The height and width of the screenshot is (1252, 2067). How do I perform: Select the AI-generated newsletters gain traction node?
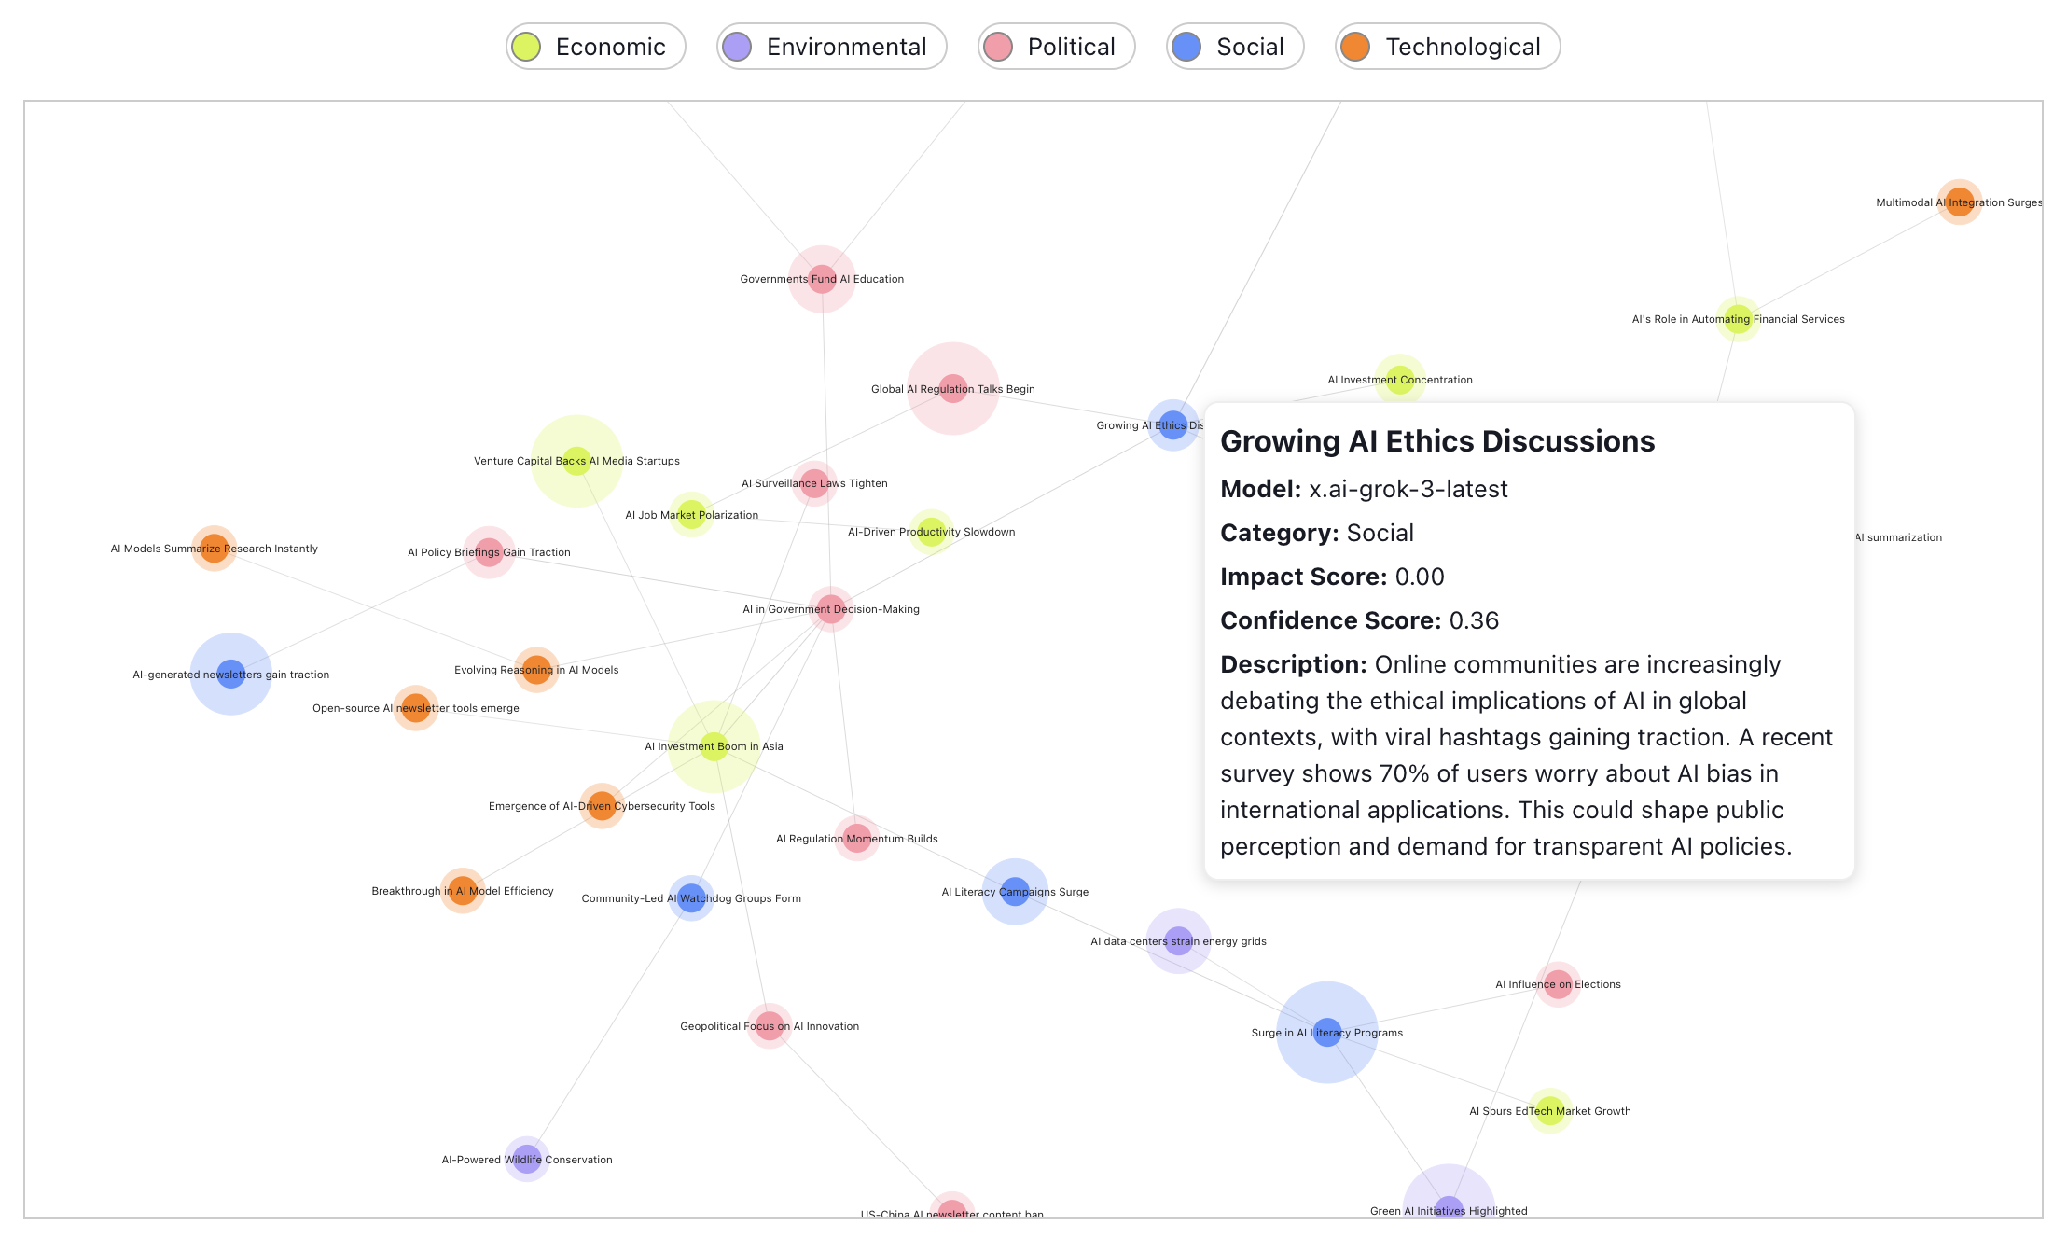coord(230,675)
